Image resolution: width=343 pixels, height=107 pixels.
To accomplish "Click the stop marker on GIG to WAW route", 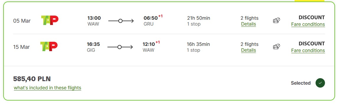I will (x=120, y=47).
